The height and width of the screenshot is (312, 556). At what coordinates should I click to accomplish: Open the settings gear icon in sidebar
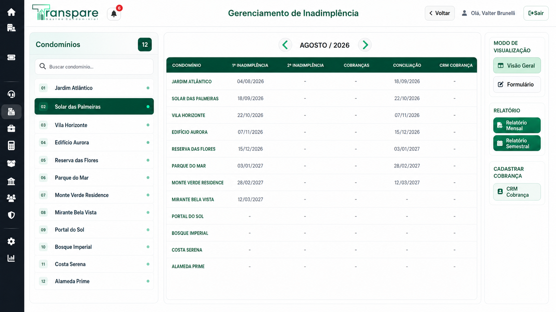point(11,241)
